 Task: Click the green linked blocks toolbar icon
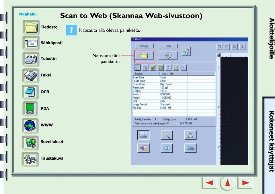click(x=153, y=68)
